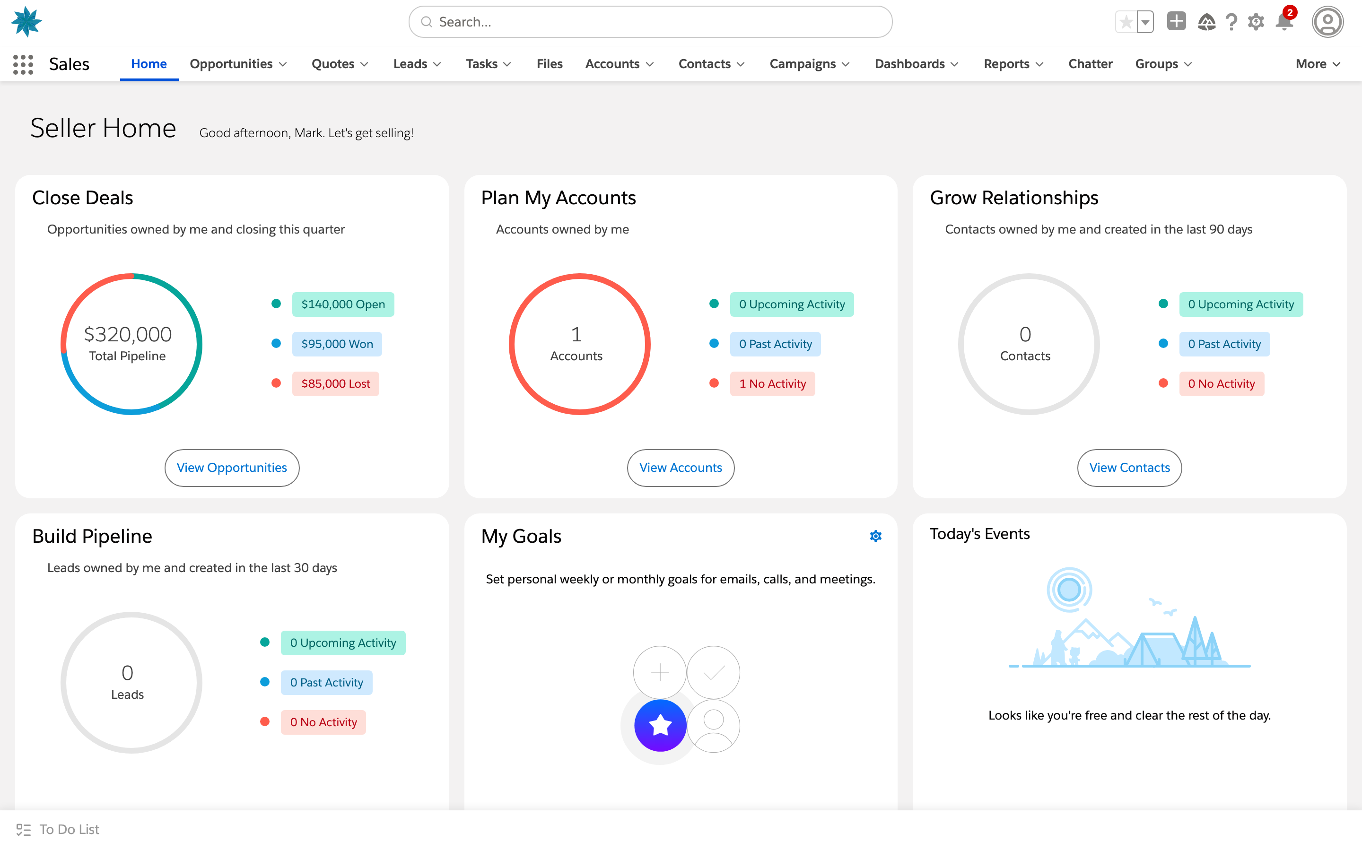Open the To Do List utility
The width and height of the screenshot is (1362, 851).
click(x=58, y=830)
